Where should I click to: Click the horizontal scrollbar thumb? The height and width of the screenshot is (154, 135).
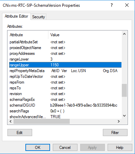coord(42,122)
